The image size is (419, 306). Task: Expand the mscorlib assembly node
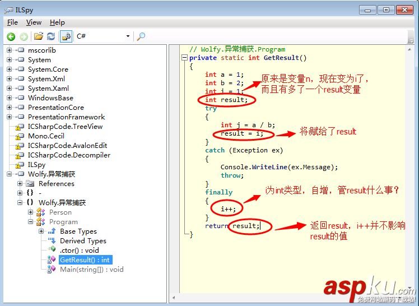10,50
